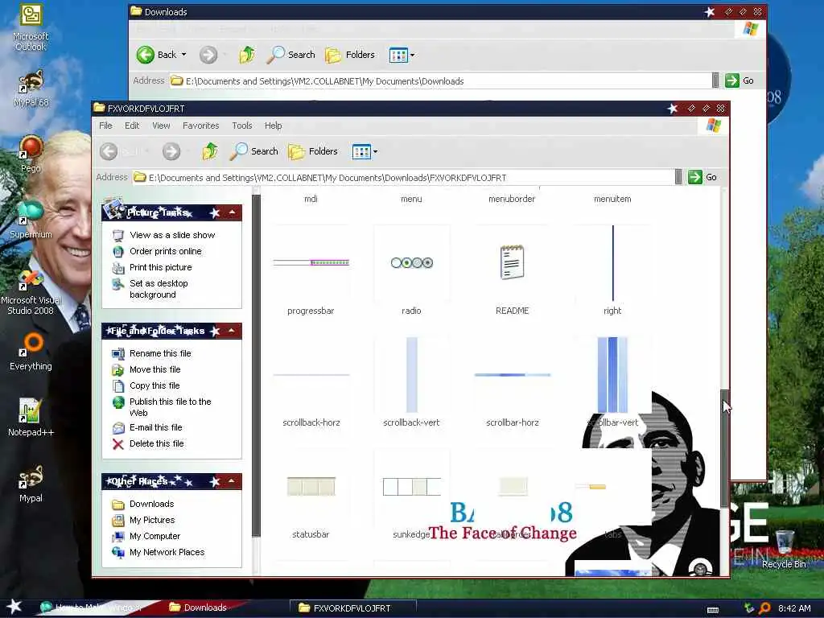The width and height of the screenshot is (824, 618).
Task: Click Set as desktop background
Action: pyautogui.click(x=159, y=289)
